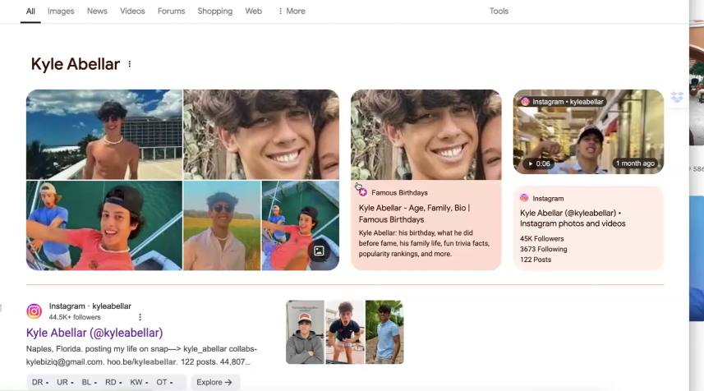Image resolution: width=704 pixels, height=391 pixels.
Task: Open the shirtless beach photo thumbnail
Action: [x=104, y=135]
